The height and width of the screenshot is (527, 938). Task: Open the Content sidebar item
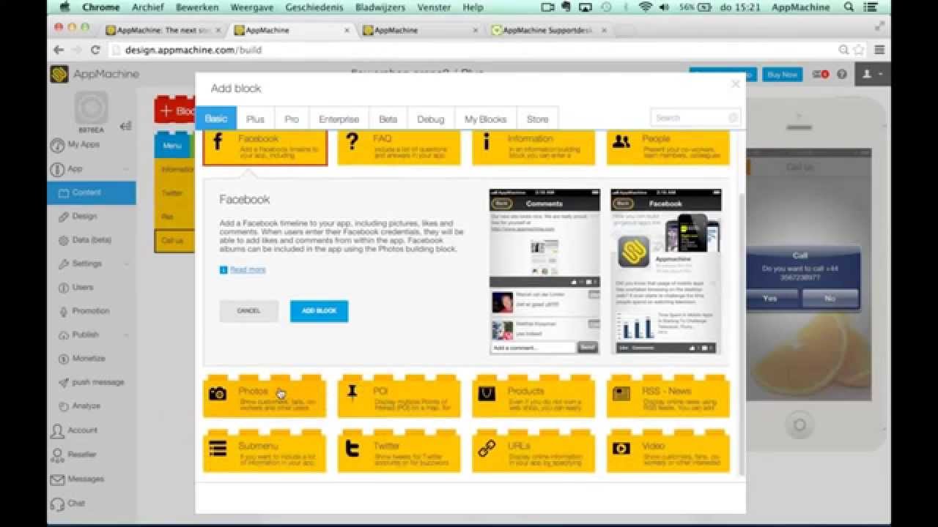(x=92, y=193)
